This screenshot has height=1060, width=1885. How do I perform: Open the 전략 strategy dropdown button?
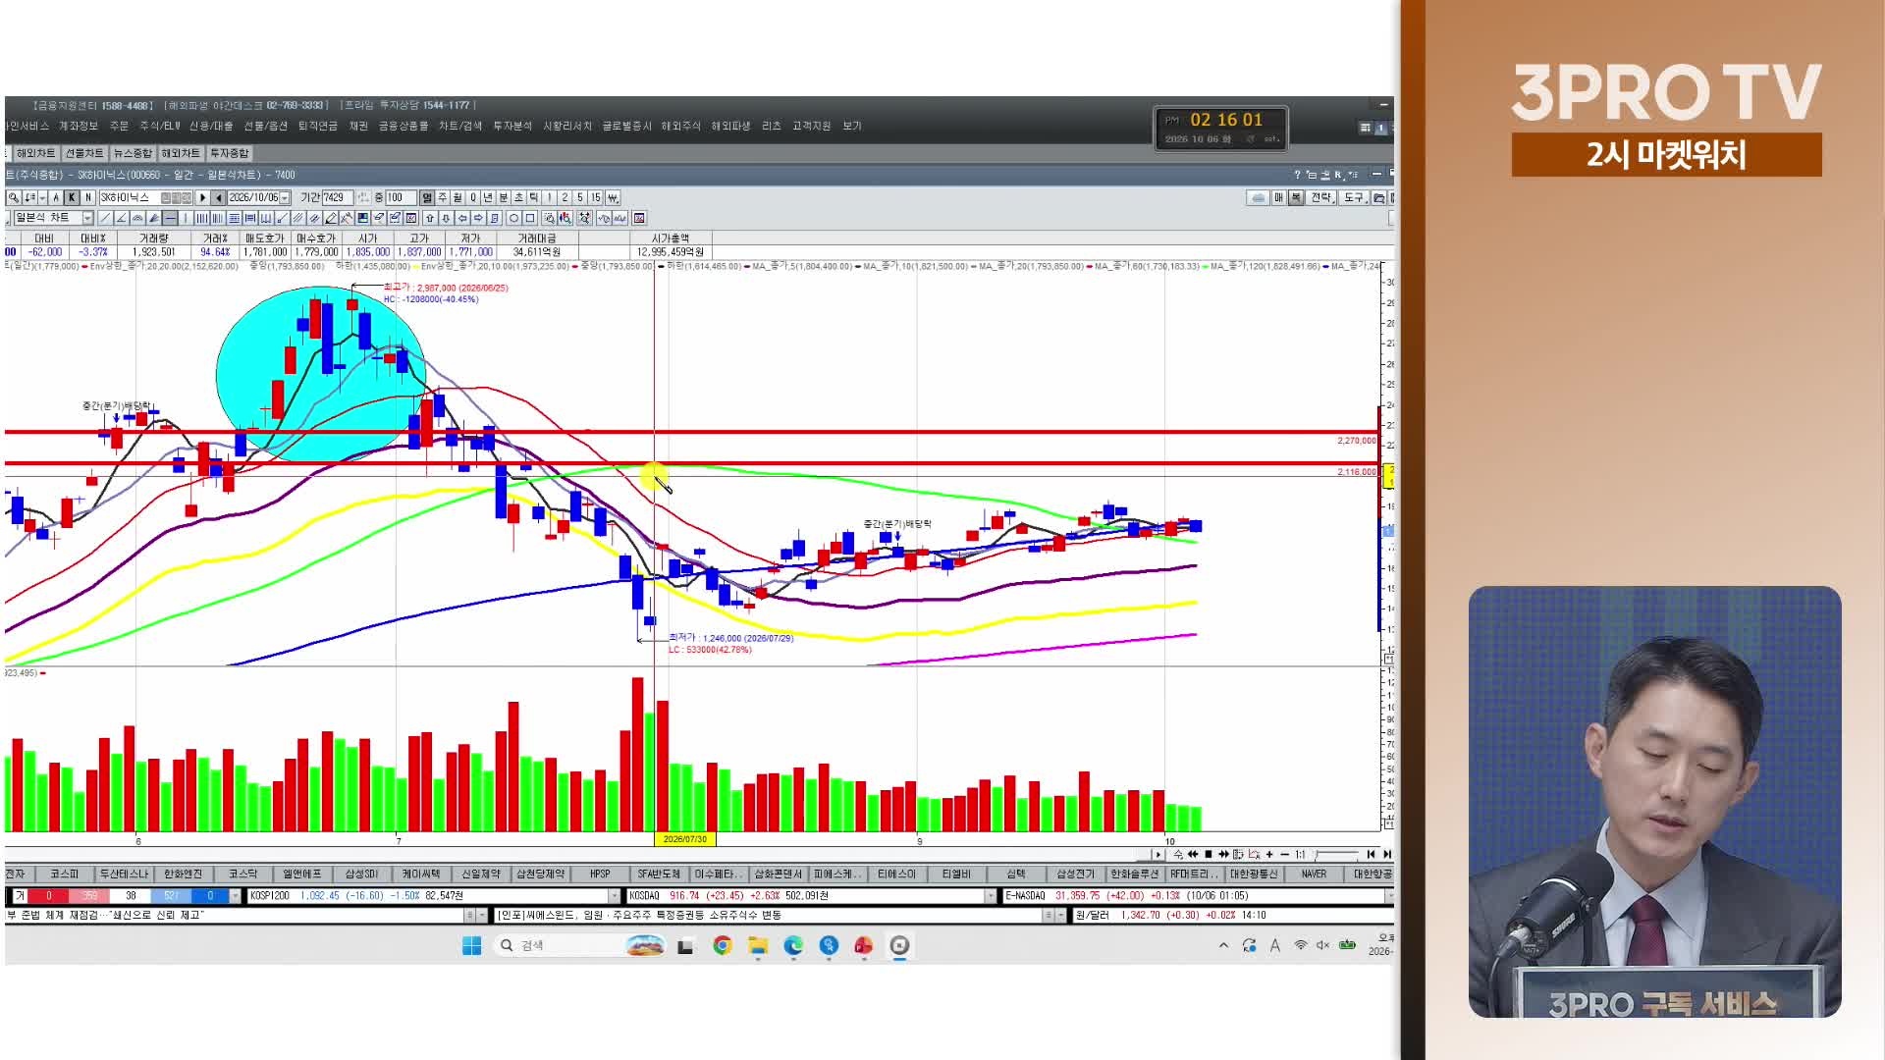click(x=1321, y=197)
